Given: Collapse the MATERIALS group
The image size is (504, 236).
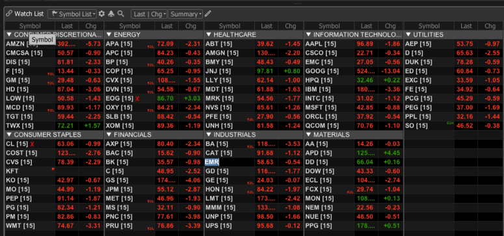Looking at the screenshot, I should click(x=308, y=135).
